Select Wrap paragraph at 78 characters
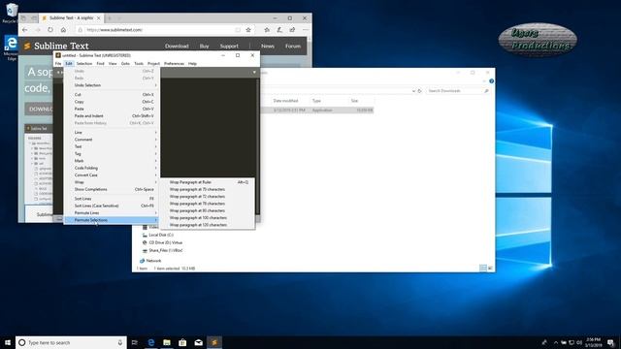Image resolution: width=621 pixels, height=349 pixels. pyautogui.click(x=208, y=204)
